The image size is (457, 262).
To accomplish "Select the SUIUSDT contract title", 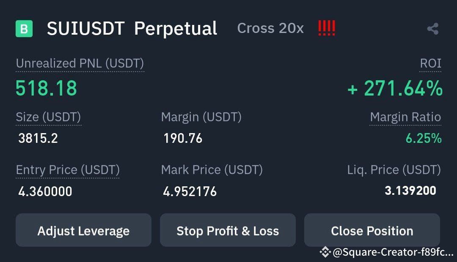I will tap(86, 28).
